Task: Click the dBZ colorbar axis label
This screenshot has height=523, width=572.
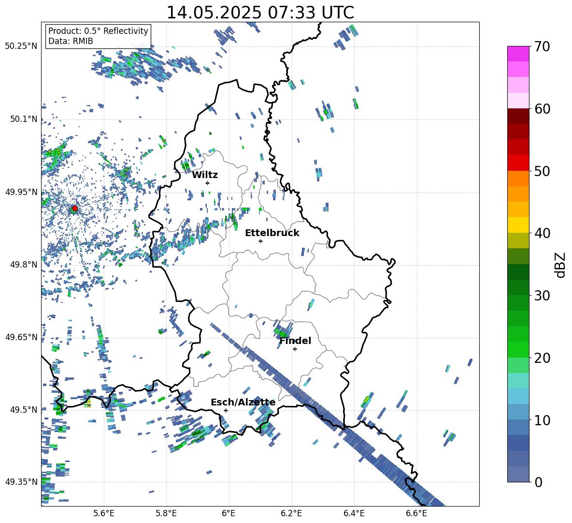Action: pyautogui.click(x=560, y=265)
